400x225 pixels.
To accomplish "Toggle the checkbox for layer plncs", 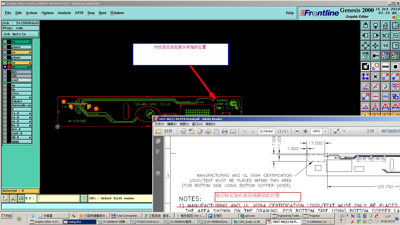I will (x=5, y=47).
